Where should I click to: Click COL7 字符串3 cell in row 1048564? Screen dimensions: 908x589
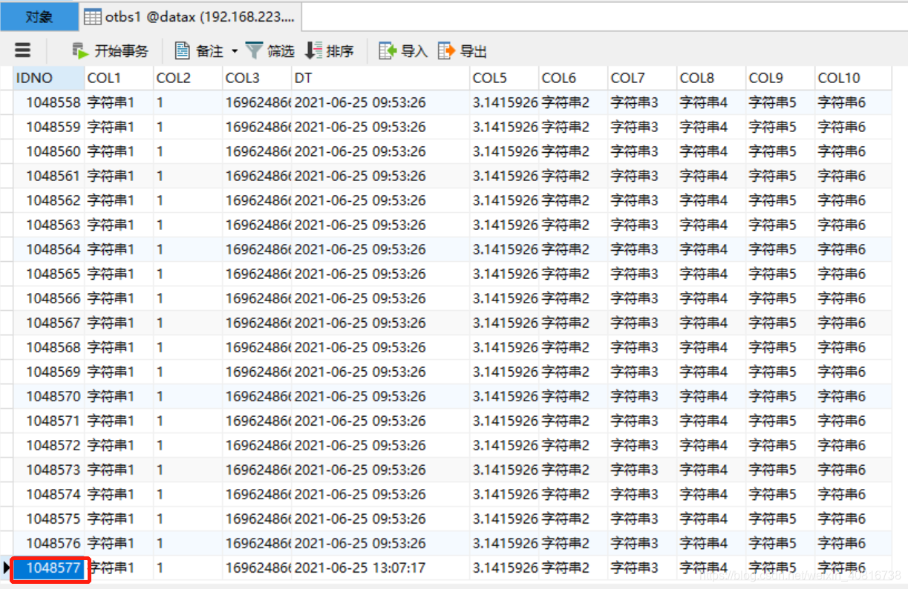click(x=642, y=249)
